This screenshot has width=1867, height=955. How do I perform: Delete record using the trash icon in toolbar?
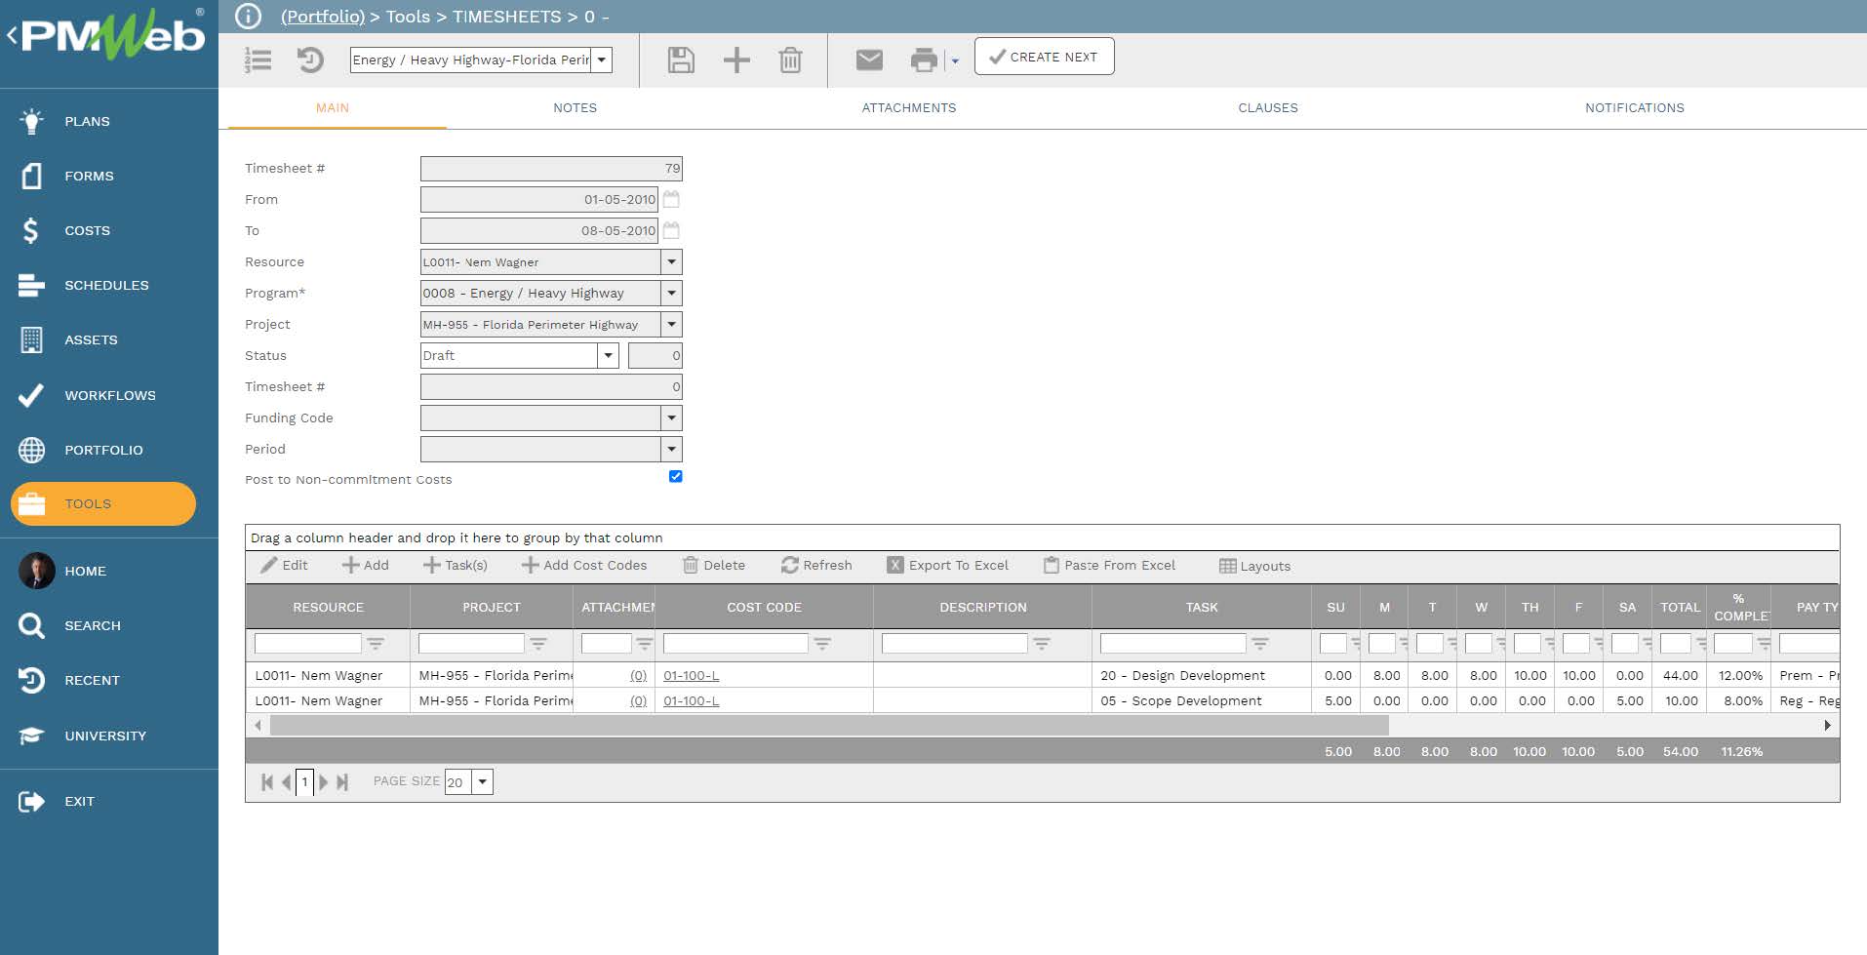790,60
